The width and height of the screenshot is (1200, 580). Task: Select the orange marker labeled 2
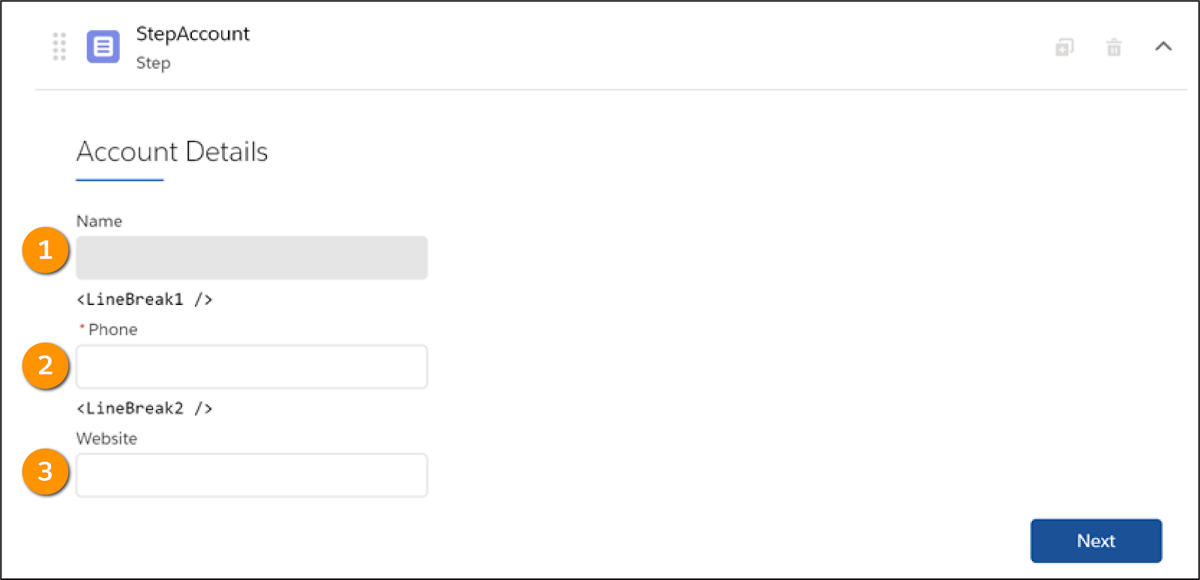tap(45, 366)
